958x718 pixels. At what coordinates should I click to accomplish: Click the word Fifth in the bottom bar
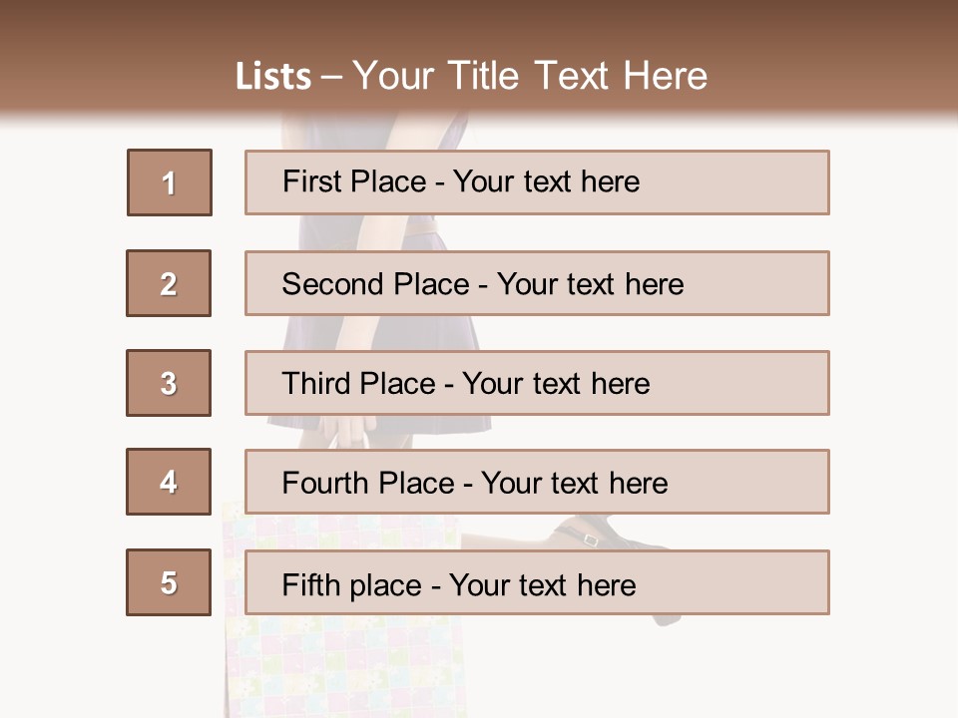coord(308,584)
